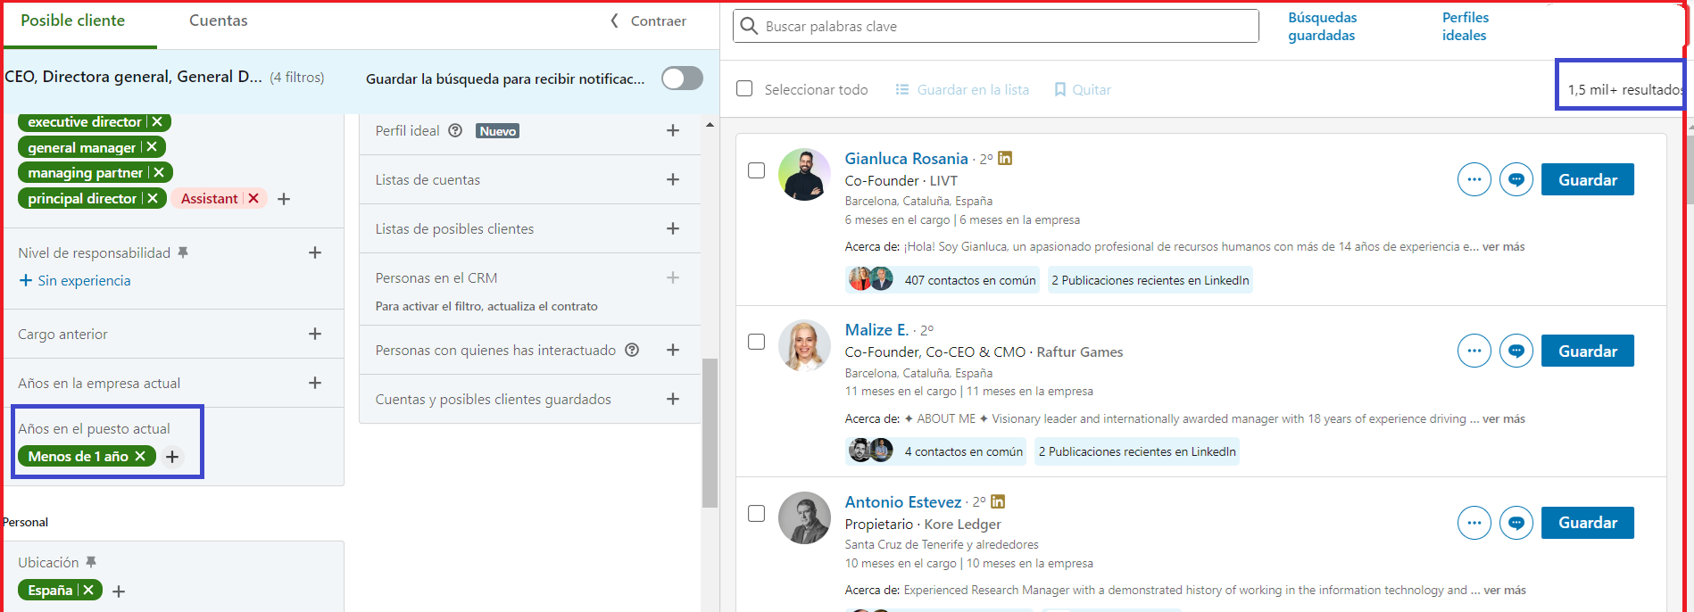Add Sin experiencia seniority suggestion
1694x612 pixels.
75,280
